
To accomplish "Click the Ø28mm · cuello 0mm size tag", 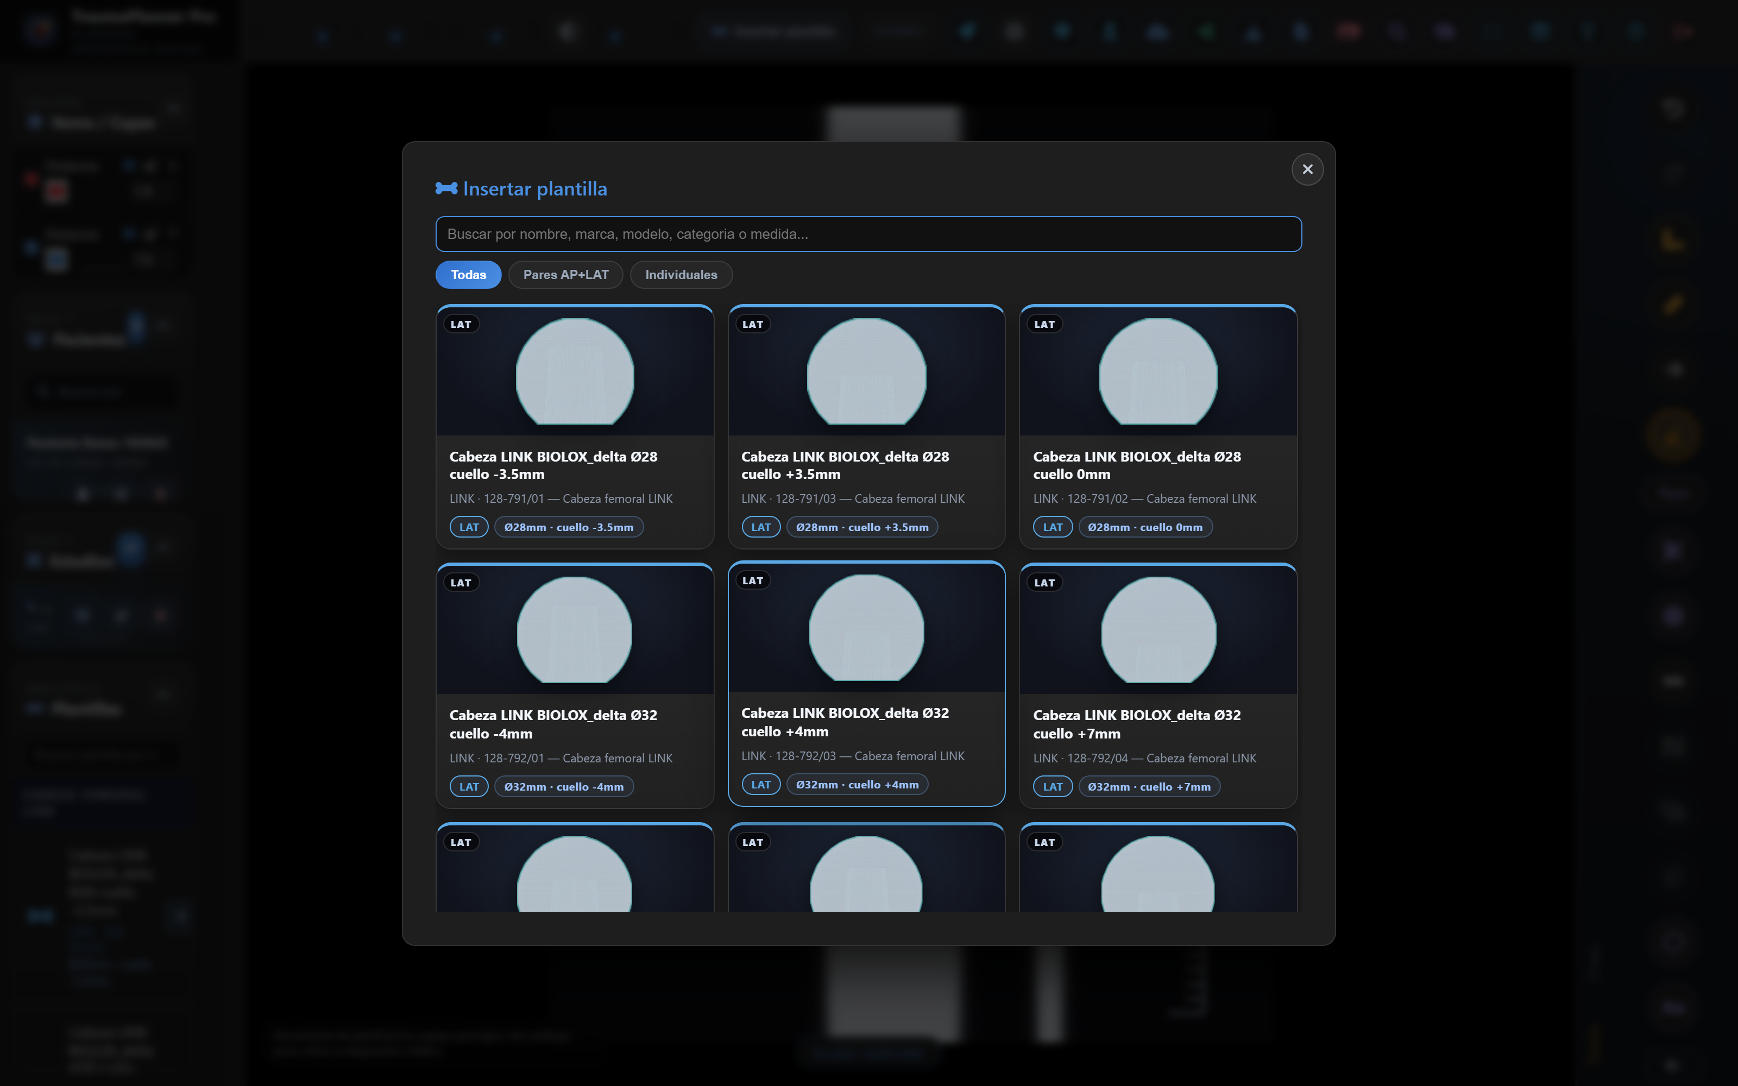I will click(1145, 527).
